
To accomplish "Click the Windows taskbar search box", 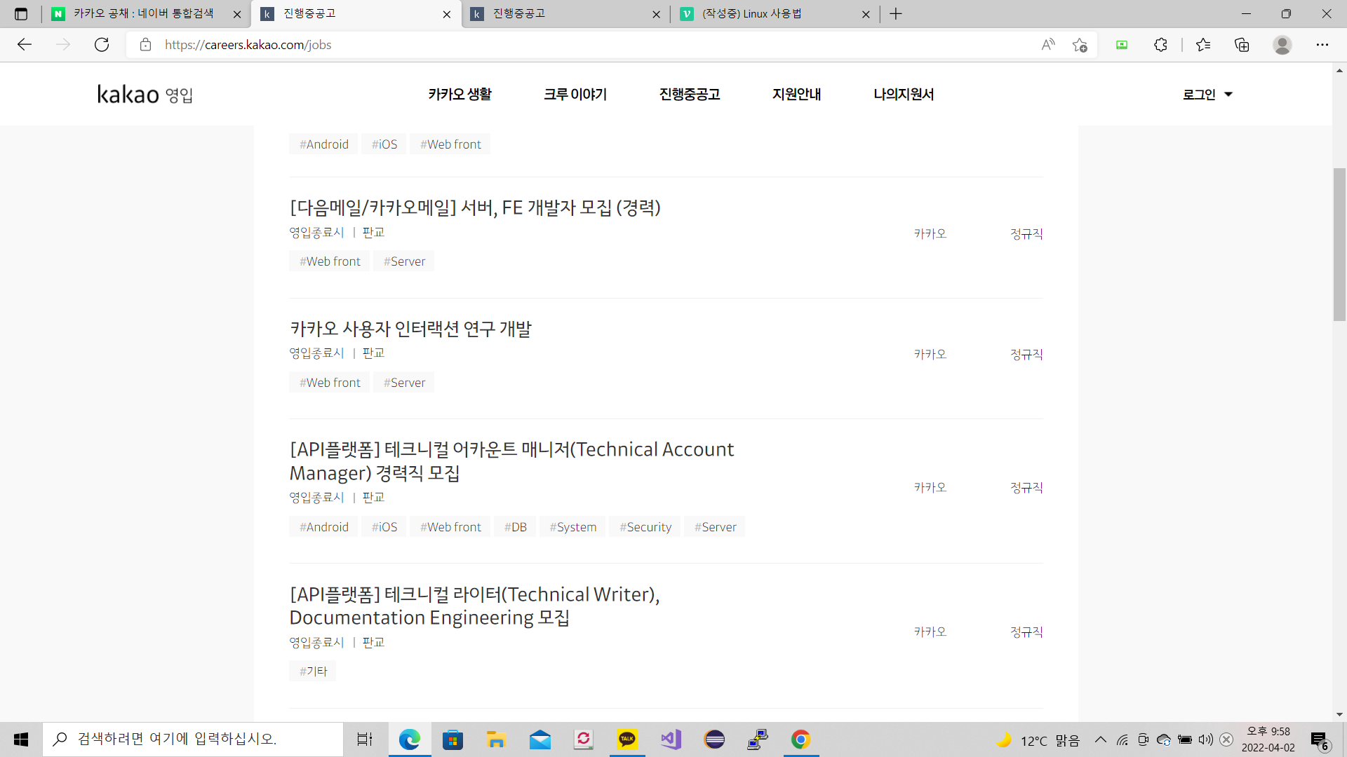I will click(x=194, y=739).
